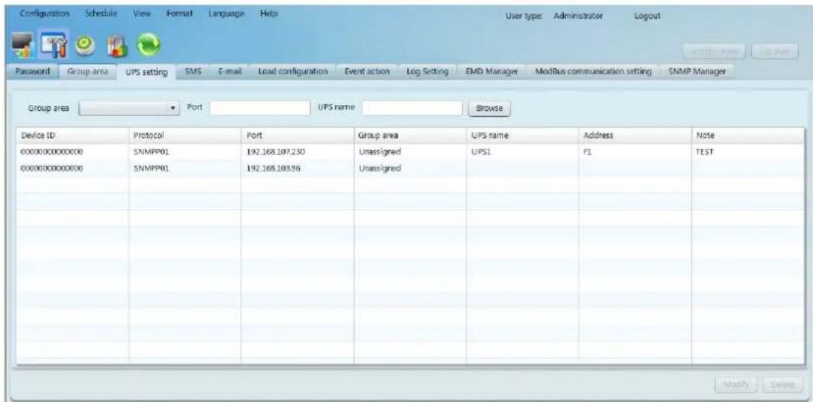Click the Delete button
Image resolution: width=813 pixels, height=402 pixels.
coord(782,384)
